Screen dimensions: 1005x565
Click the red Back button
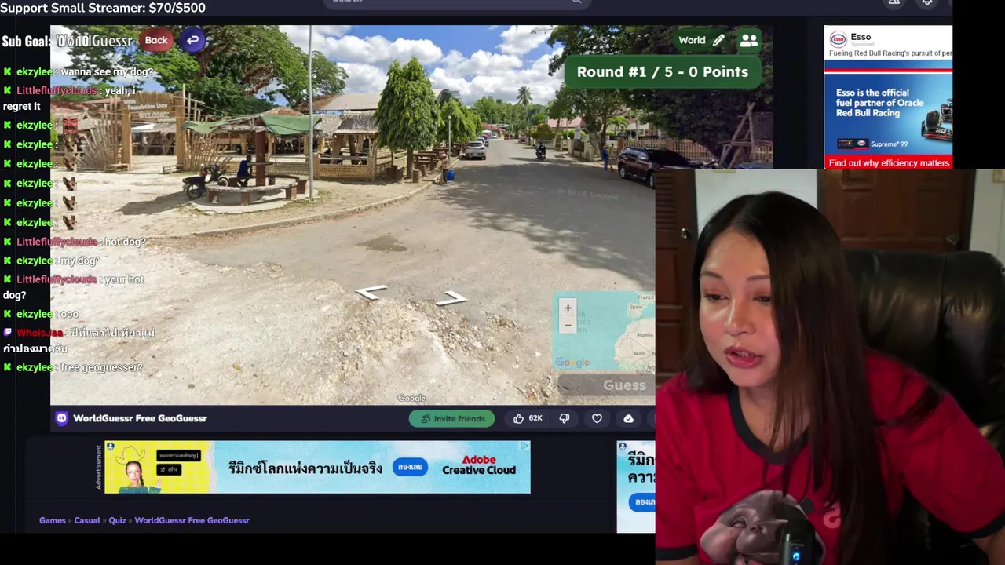(x=156, y=40)
